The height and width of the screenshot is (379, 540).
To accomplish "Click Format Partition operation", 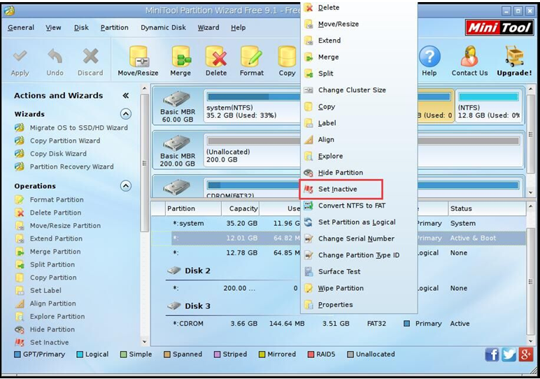I will 49,200.
